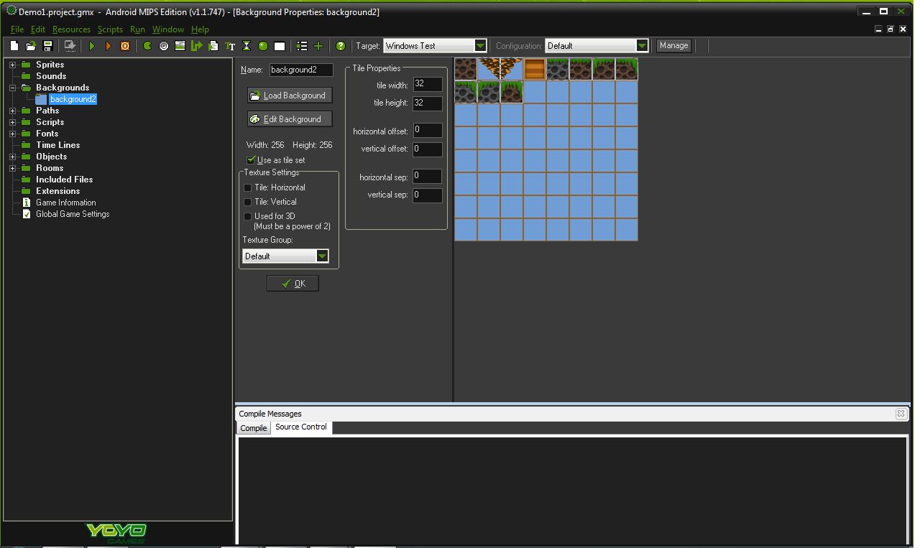Open the Help menu
The height and width of the screenshot is (548, 920).
point(200,29)
